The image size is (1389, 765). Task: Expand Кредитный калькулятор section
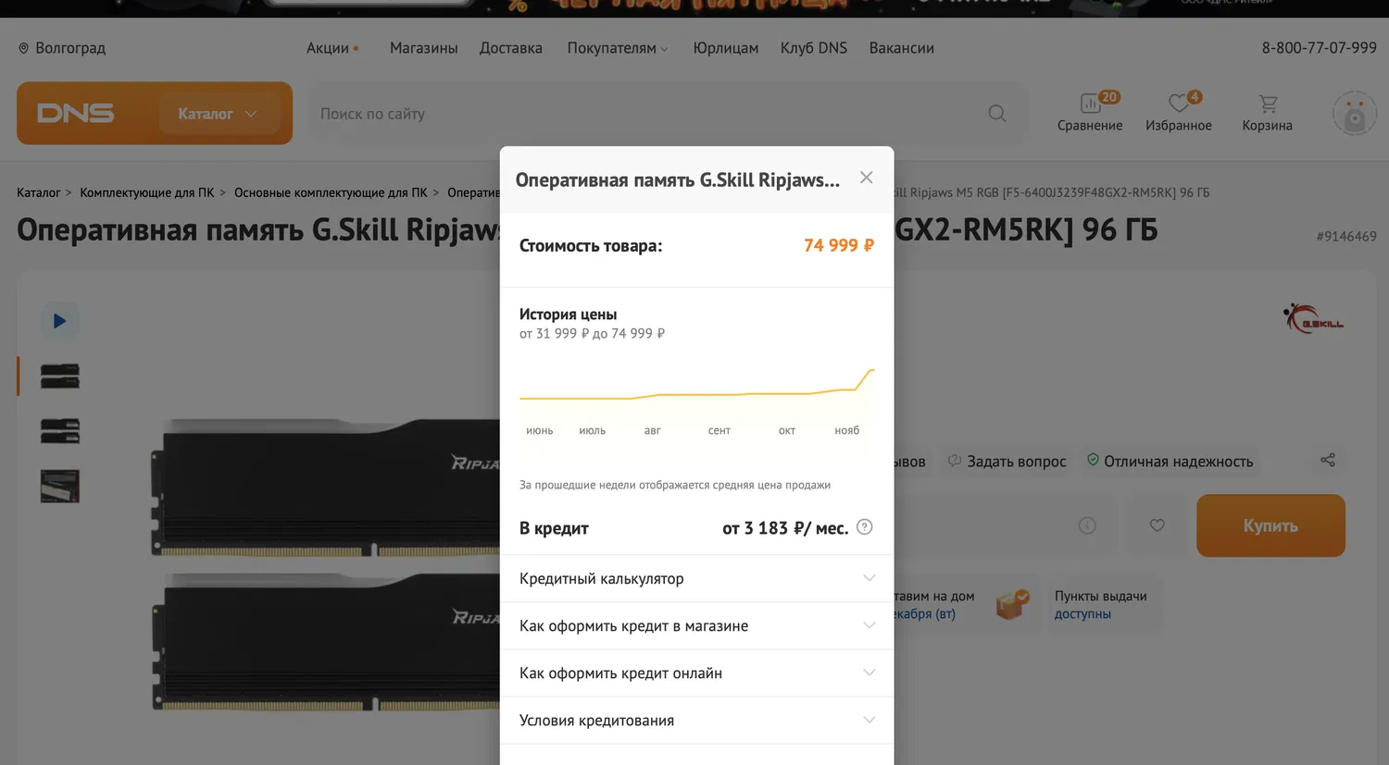point(696,578)
